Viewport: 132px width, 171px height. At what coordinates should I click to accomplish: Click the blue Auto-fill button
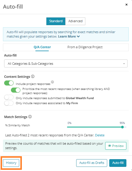118,163
